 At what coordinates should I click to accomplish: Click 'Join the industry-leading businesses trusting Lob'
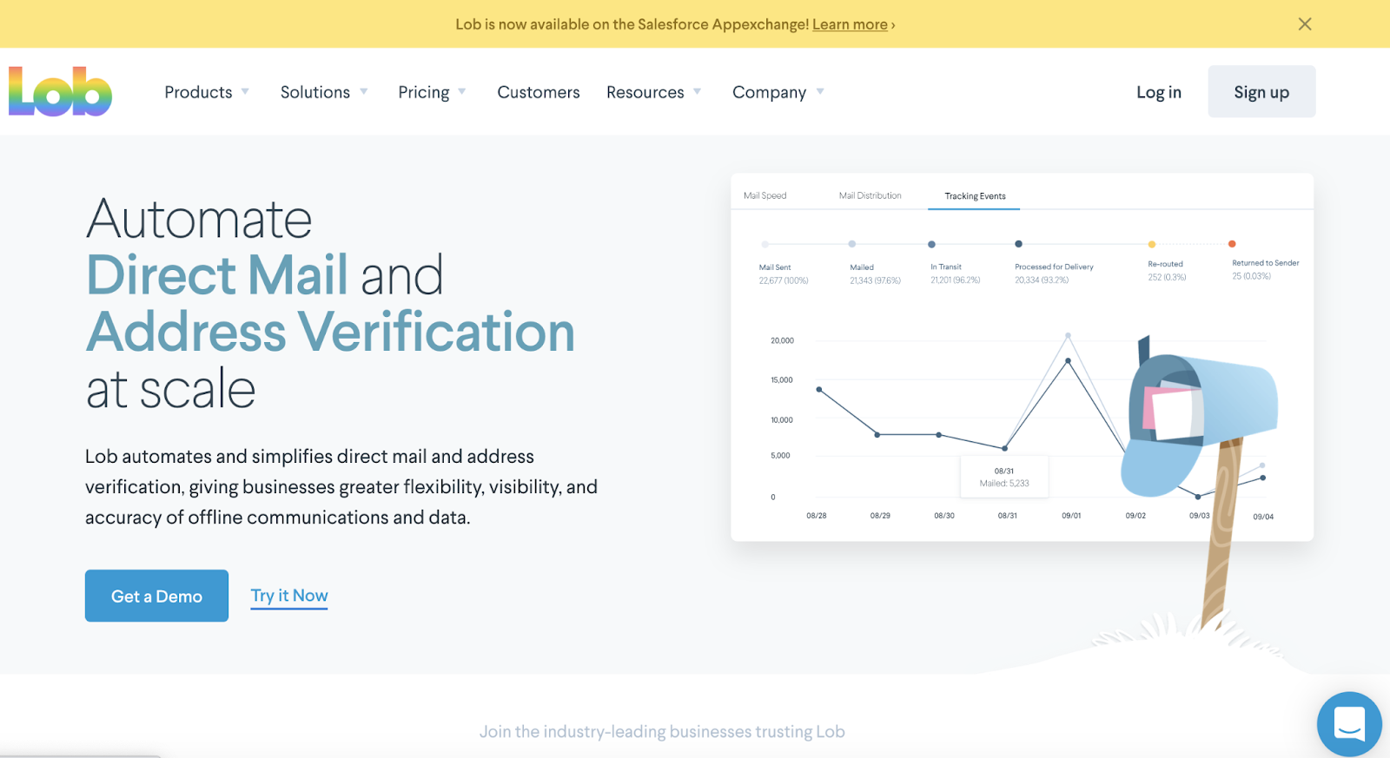click(x=662, y=731)
